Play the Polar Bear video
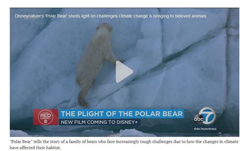The height and width of the screenshot is (151, 247). (124, 72)
